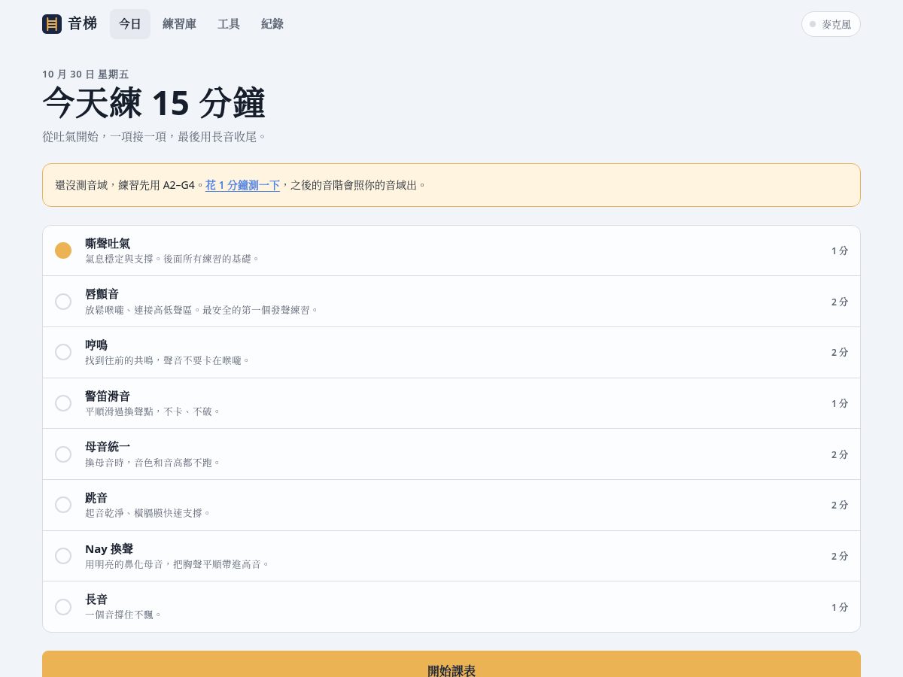Viewport: 903px width, 677px height.
Task: Open the 跳音 exercise title
Action: pyautogui.click(x=96, y=498)
